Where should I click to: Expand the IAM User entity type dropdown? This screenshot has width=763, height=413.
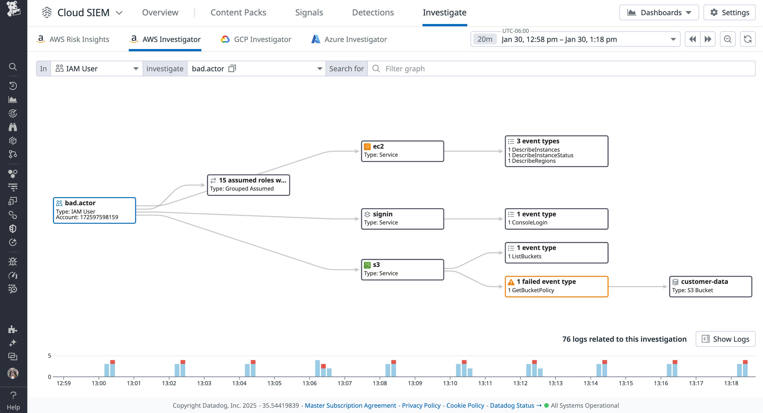136,68
